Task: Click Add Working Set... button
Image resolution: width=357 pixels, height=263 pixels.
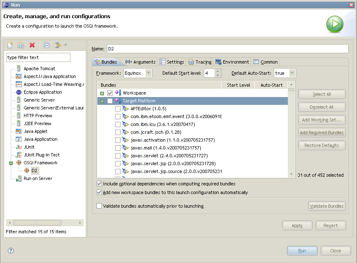Action: coord(322,120)
